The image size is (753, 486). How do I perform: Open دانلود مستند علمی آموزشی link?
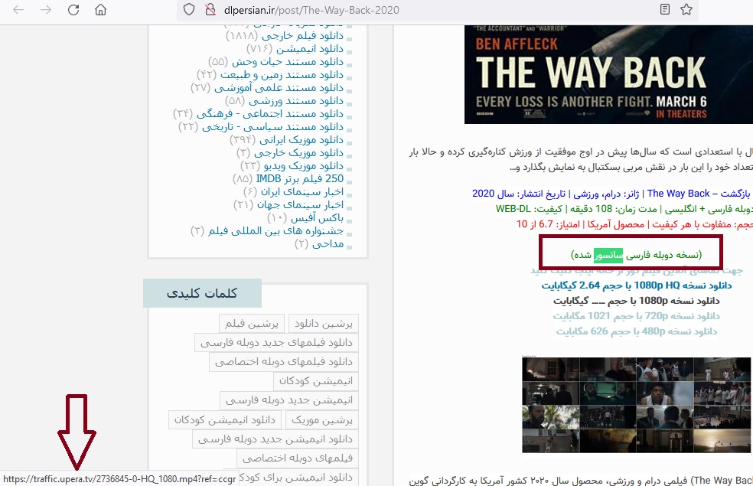tap(279, 88)
